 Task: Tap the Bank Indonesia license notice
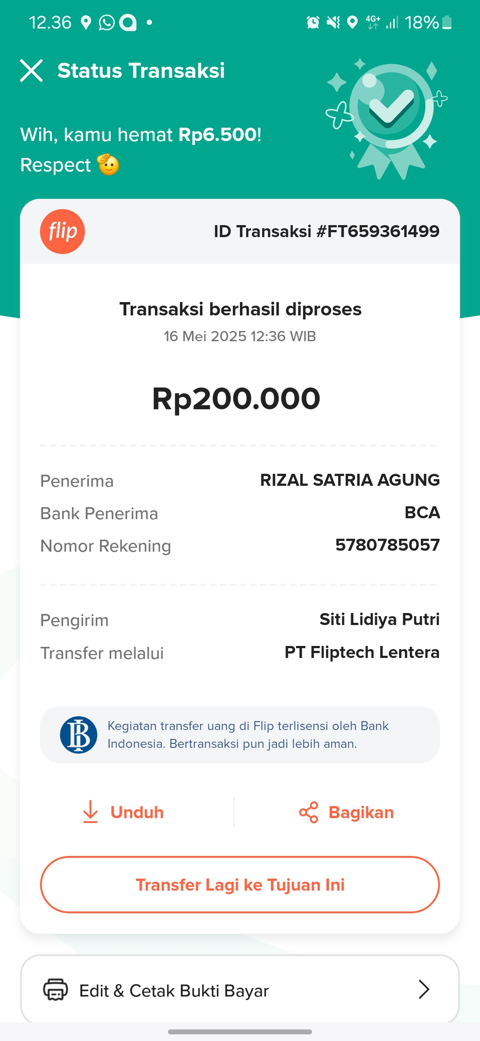(248, 735)
